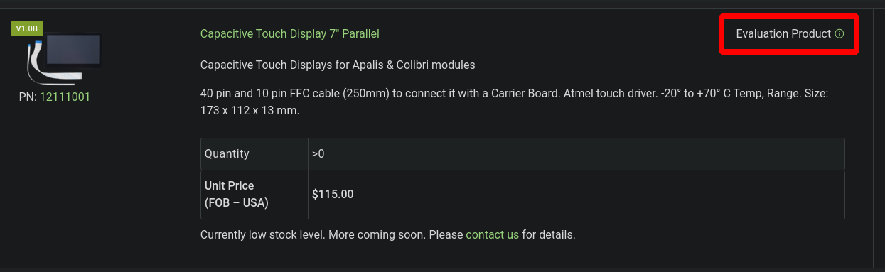The width and height of the screenshot is (885, 272).
Task: Click the Unit Price (FOB – USA) cell
Action: coord(254,195)
